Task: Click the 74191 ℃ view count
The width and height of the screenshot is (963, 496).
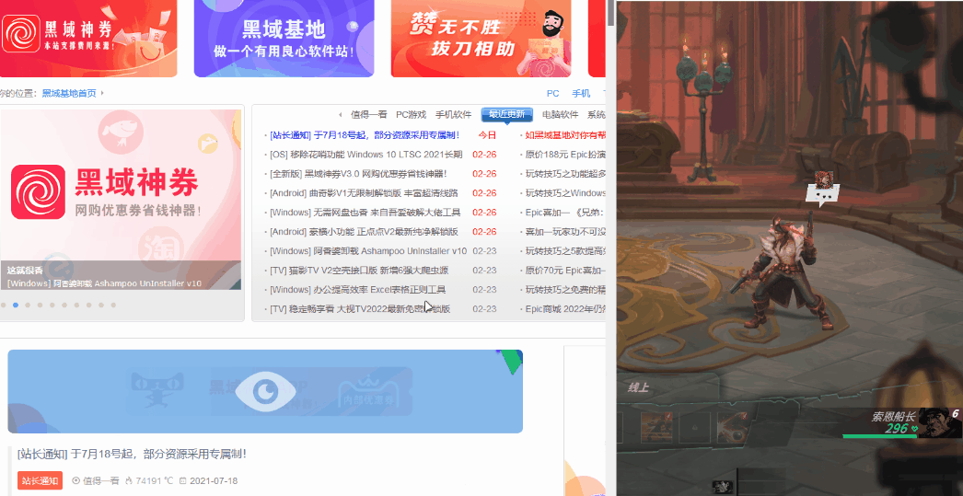Action: [x=149, y=480]
